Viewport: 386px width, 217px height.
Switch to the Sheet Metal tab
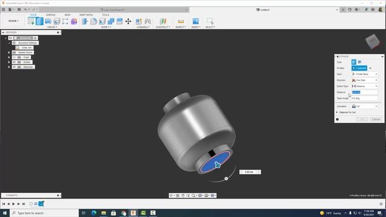[86, 14]
